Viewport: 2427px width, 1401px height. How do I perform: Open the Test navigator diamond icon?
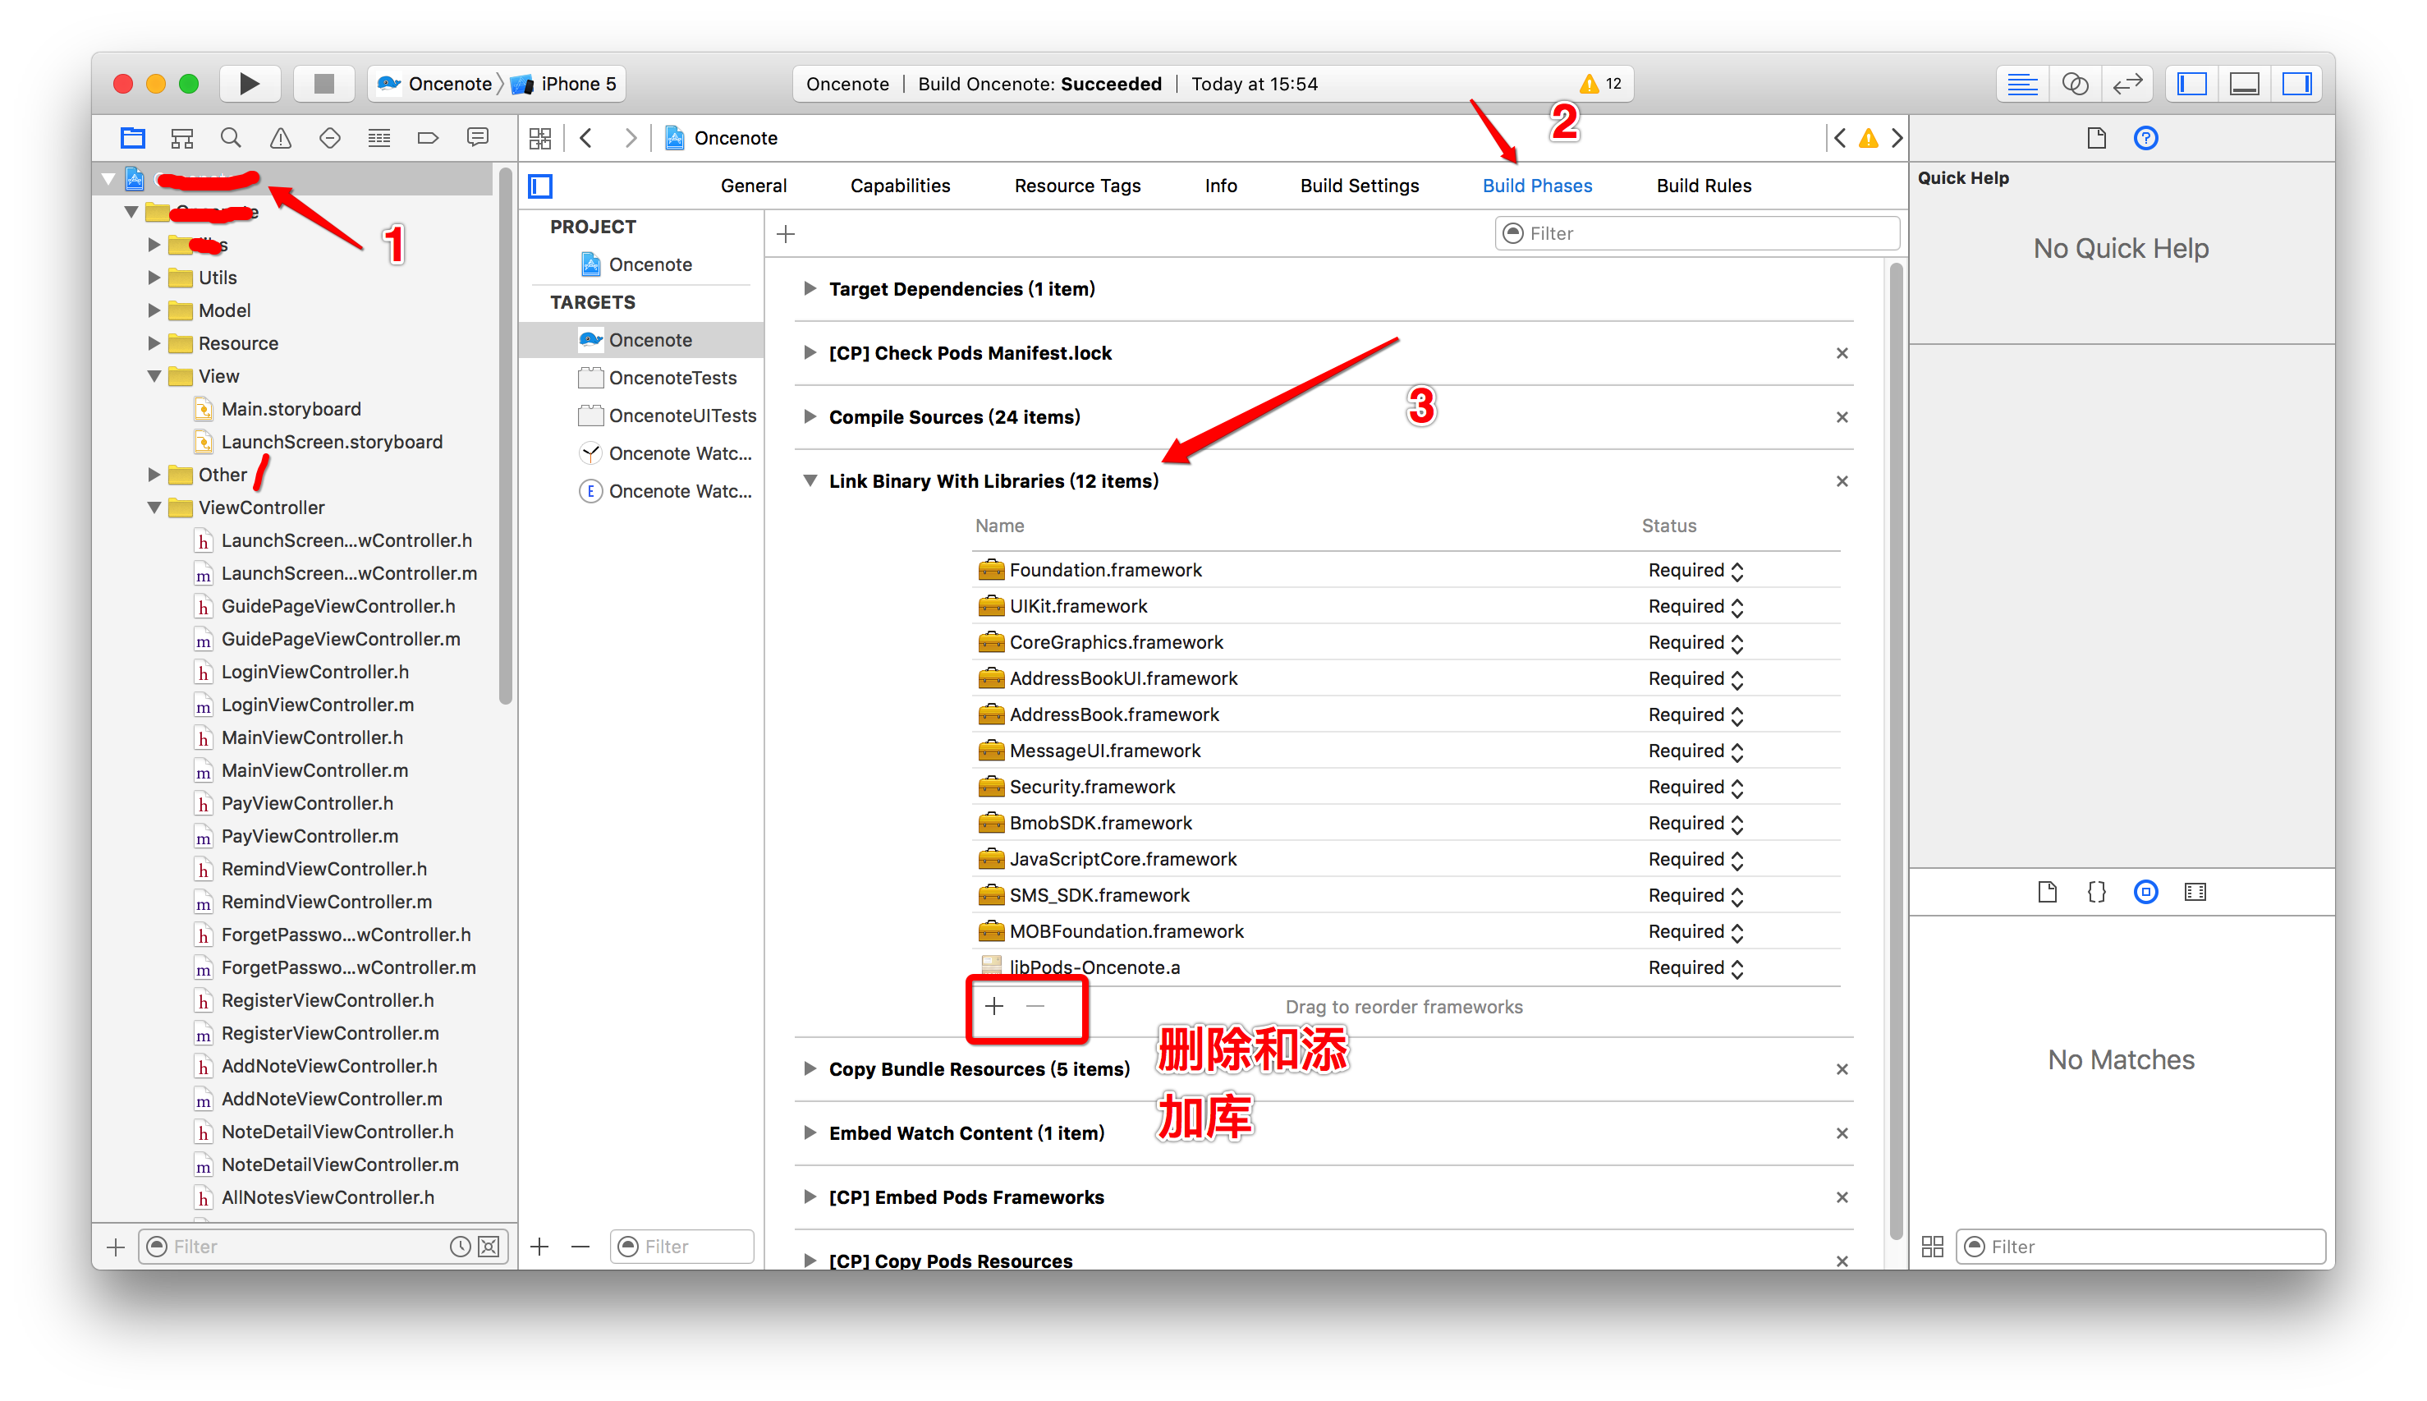pos(330,138)
